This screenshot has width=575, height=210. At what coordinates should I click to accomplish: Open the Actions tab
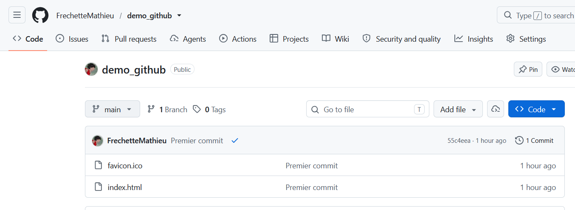(238, 39)
